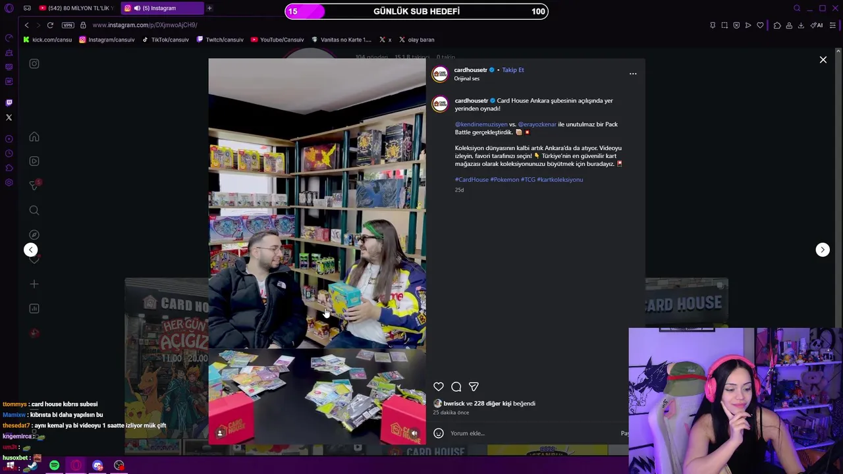Open Reels from the Instagram sidebar
843x474 pixels.
click(x=34, y=161)
